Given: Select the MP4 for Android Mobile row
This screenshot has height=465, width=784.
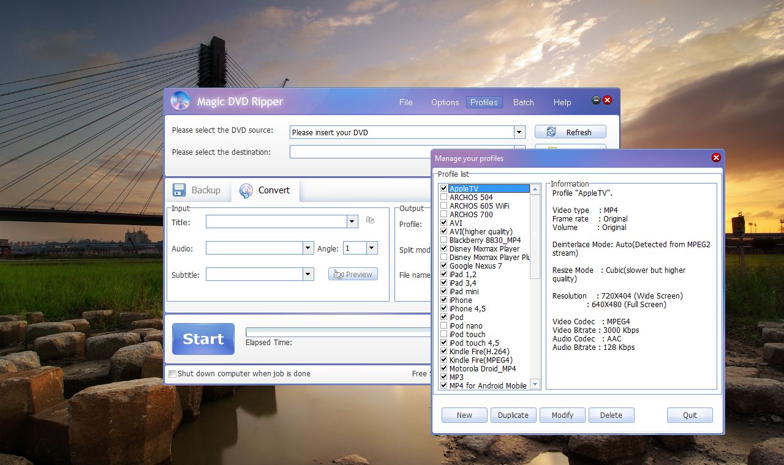Looking at the screenshot, I should 488,386.
